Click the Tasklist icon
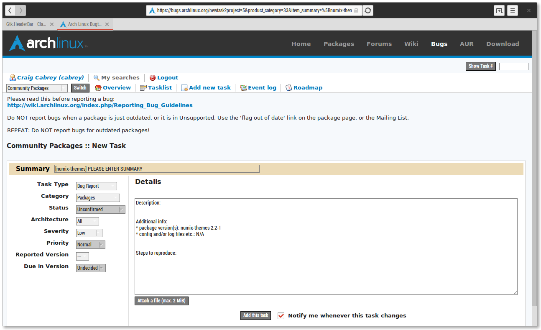541x330 pixels. click(x=143, y=88)
